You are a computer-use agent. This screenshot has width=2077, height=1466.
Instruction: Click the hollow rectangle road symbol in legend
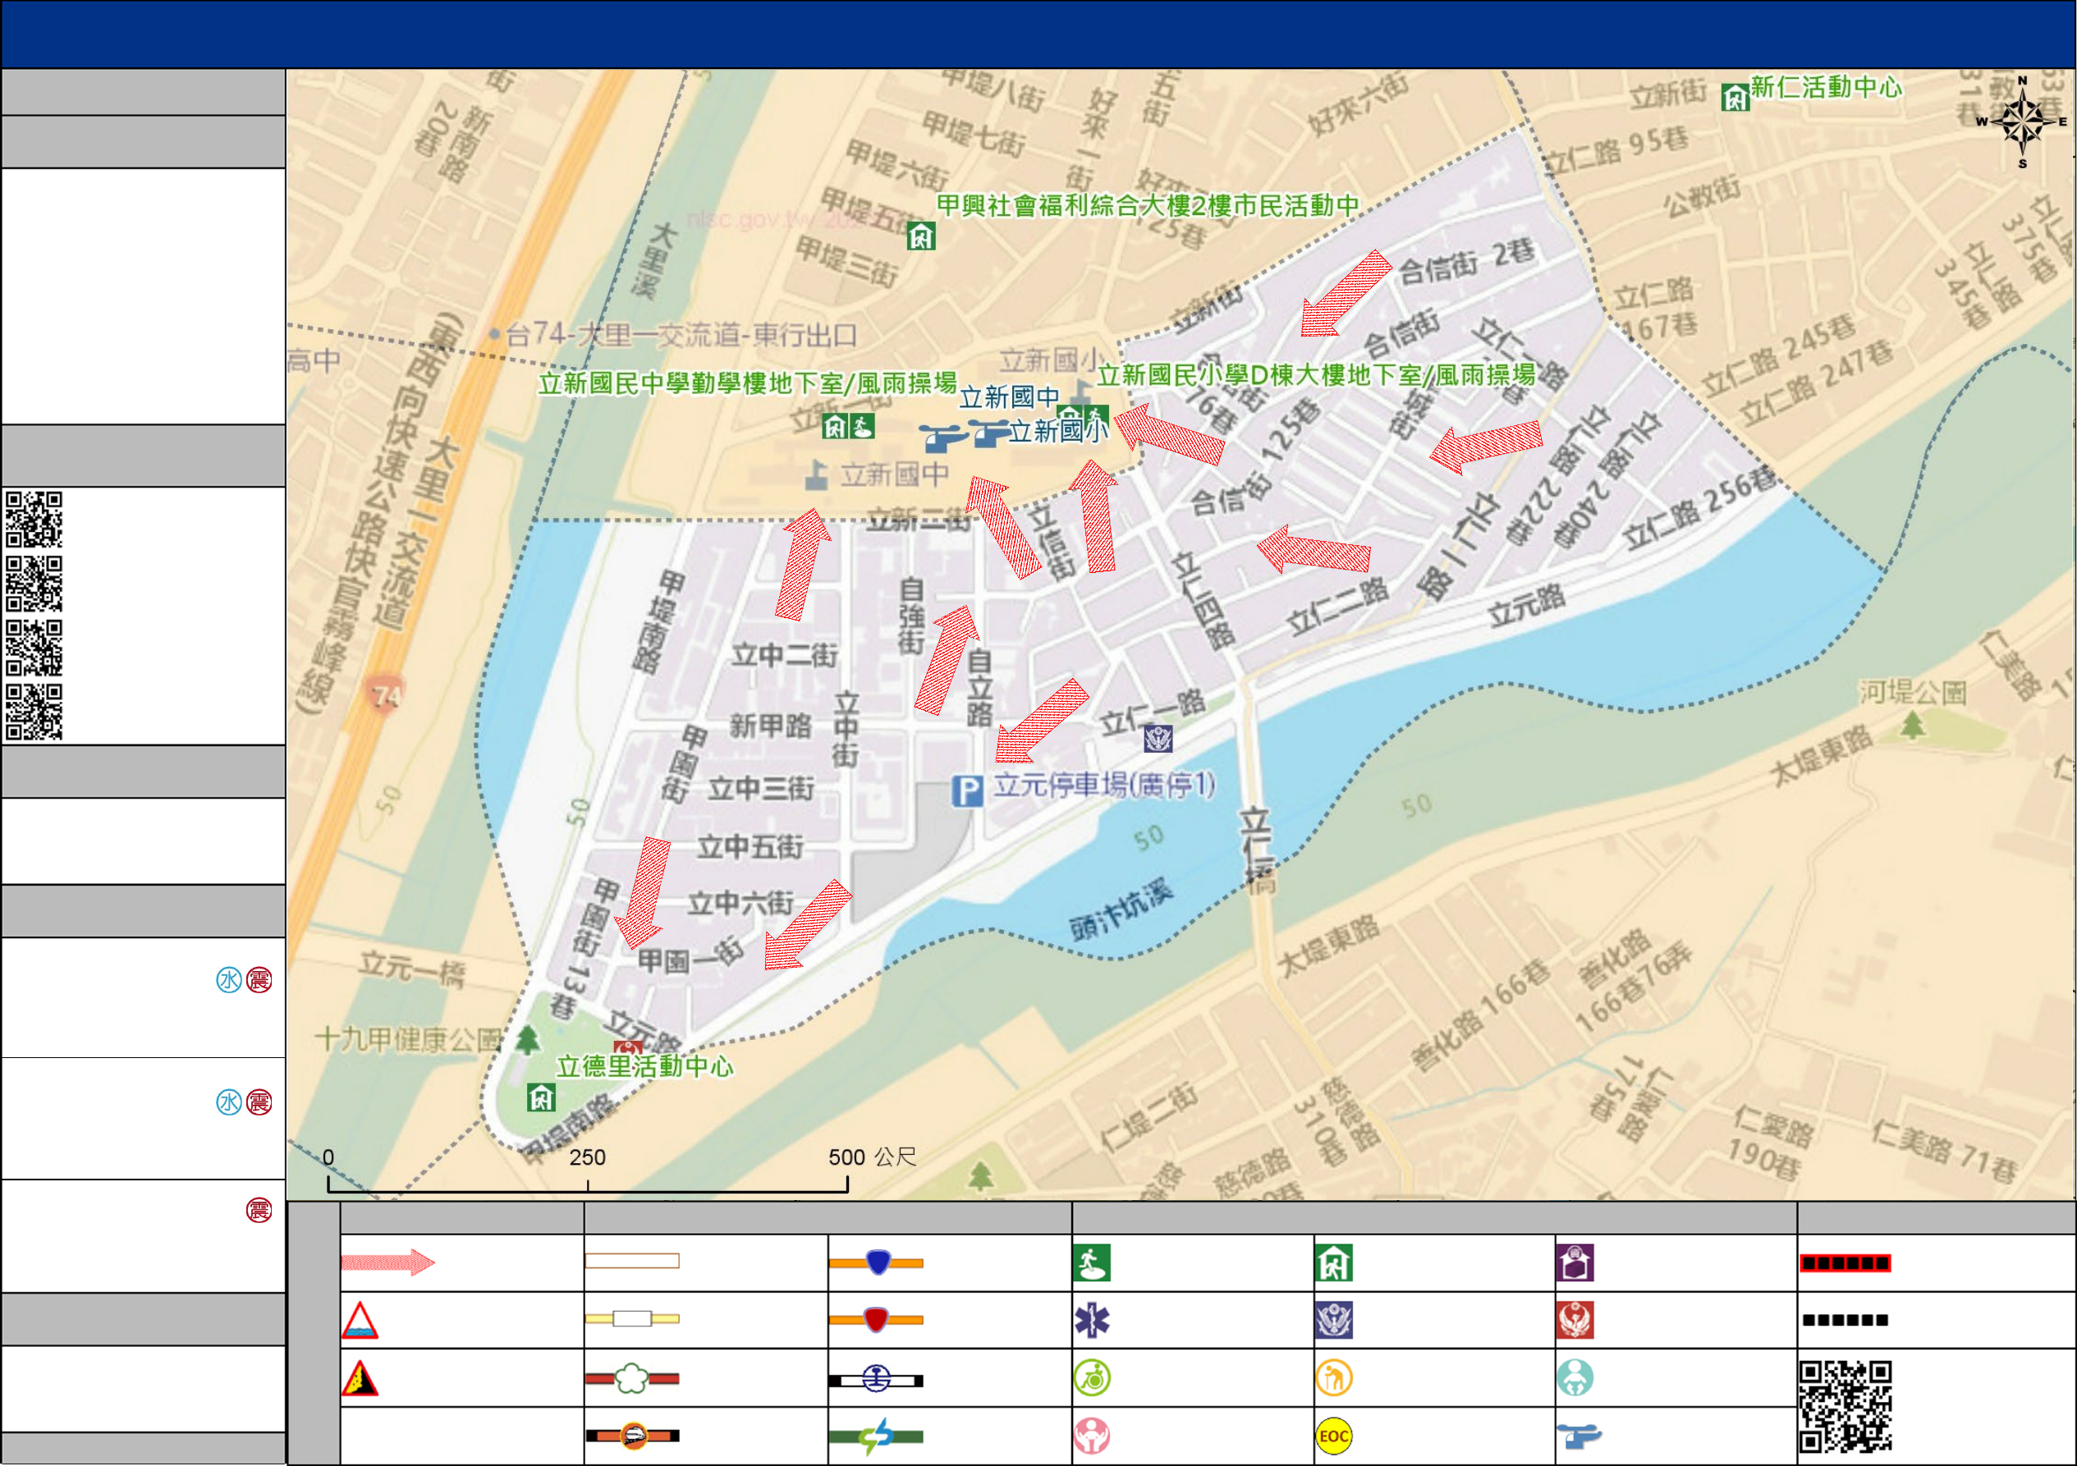pos(632,1261)
